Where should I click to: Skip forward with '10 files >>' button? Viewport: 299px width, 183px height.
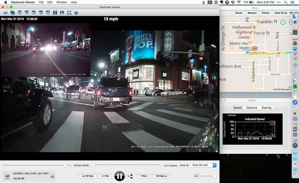161,176
